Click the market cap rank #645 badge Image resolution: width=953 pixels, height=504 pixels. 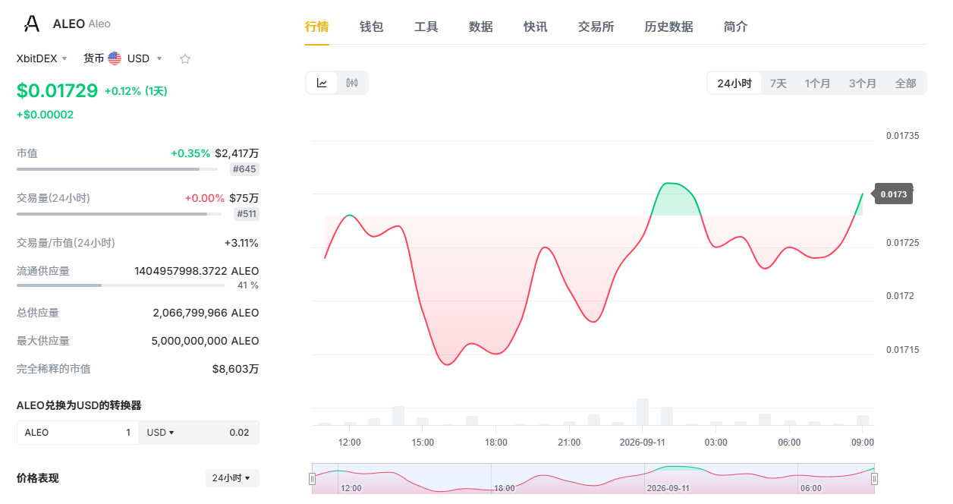245,169
